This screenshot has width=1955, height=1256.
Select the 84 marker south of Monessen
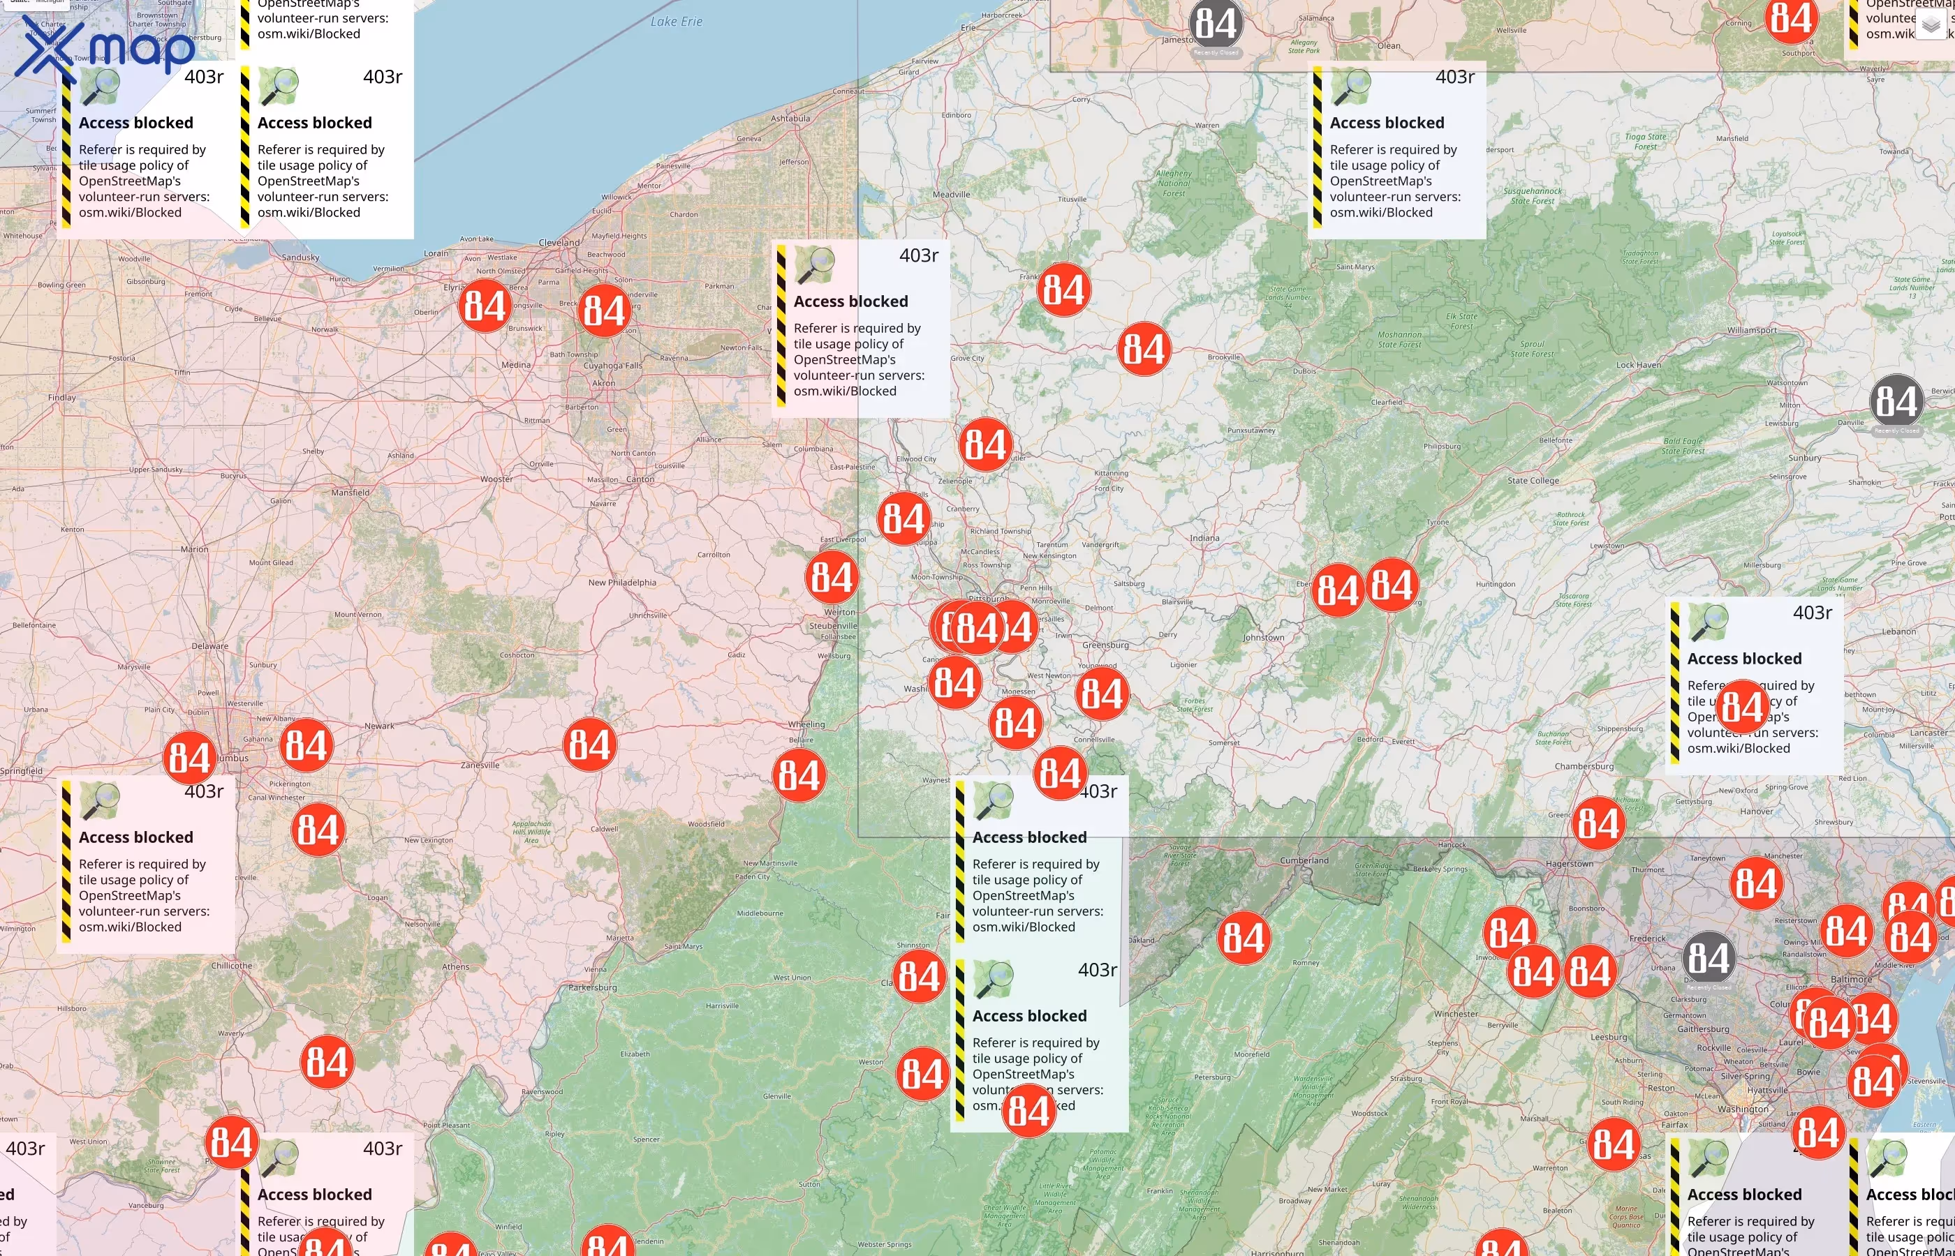[1016, 723]
